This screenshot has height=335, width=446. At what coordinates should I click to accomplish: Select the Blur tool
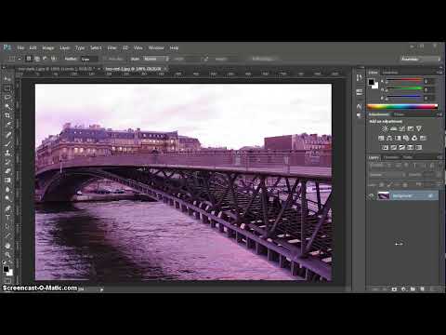(x=7, y=189)
